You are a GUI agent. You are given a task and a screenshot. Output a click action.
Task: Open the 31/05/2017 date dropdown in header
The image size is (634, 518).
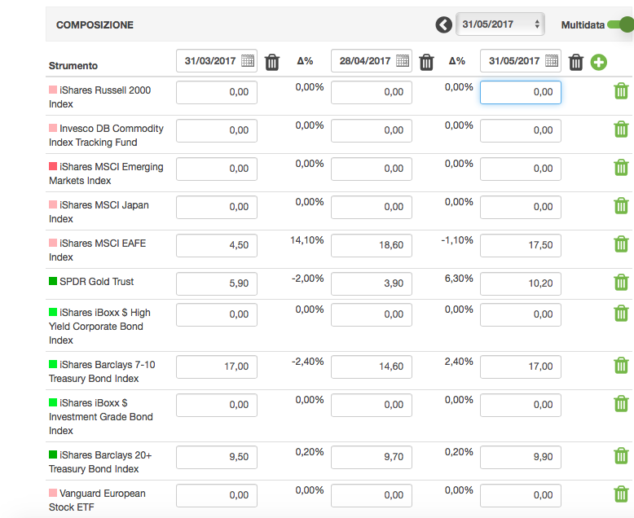(x=500, y=24)
